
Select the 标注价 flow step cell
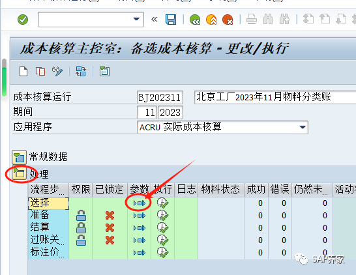coord(48,252)
